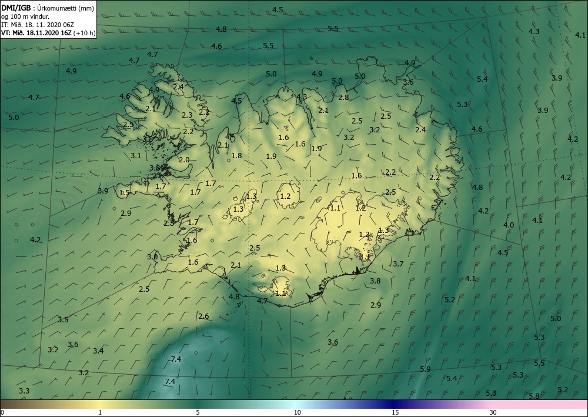Click the '10' label on the colour scale

tap(297, 413)
